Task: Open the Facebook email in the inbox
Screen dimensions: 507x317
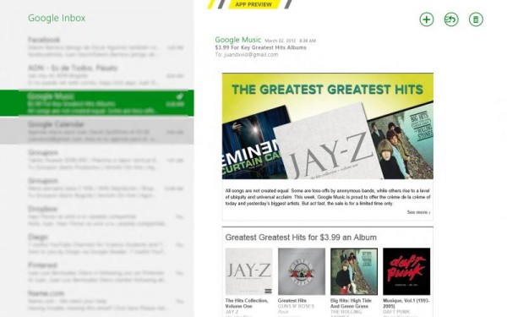Action: pos(97,46)
